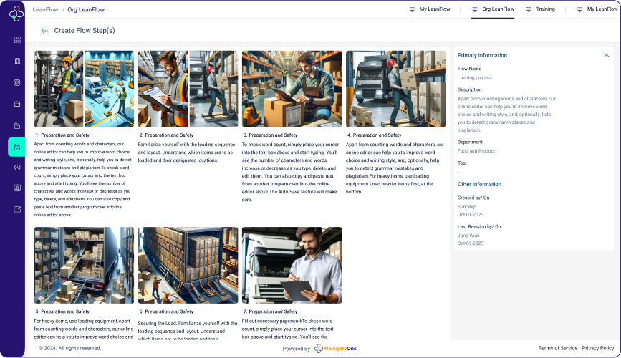
Task: Select the highlighted green folder sidebar icon
Action: (x=17, y=146)
